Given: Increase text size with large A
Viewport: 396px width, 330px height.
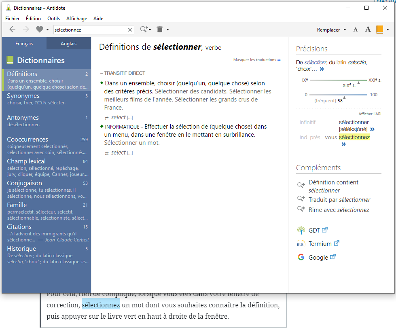Looking at the screenshot, I should (x=368, y=30).
